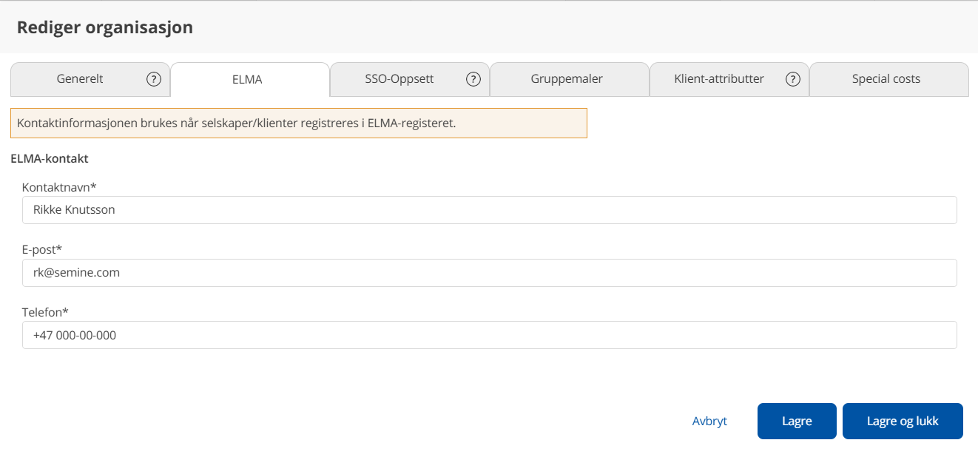978x457 pixels.
Task: Open the Special costs tab
Action: tap(886, 78)
